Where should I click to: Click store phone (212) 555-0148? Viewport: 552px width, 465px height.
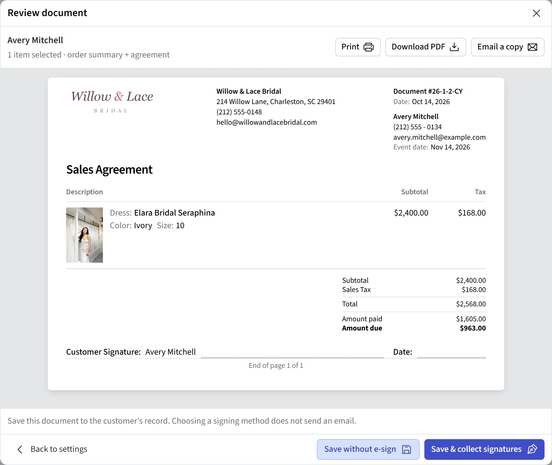239,112
